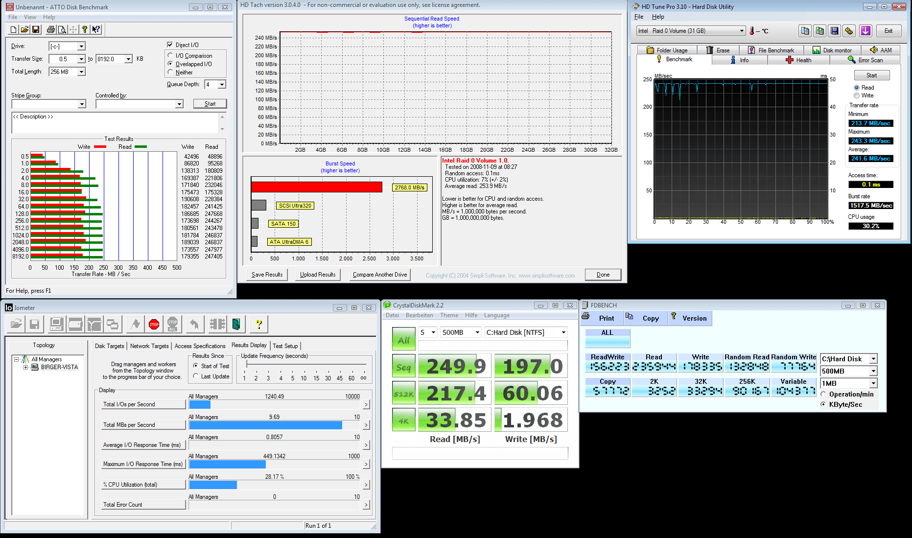This screenshot has height=538, width=912.
Task: Open the Health tab in HD Tune
Action: coord(798,60)
